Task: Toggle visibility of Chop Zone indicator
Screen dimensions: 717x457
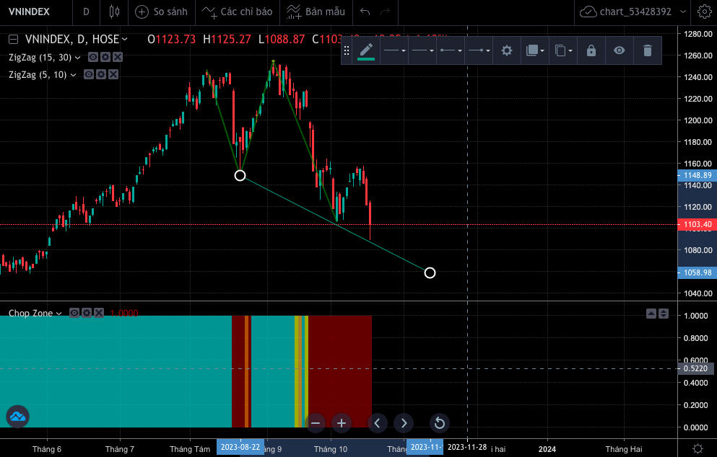Action: tap(74, 313)
